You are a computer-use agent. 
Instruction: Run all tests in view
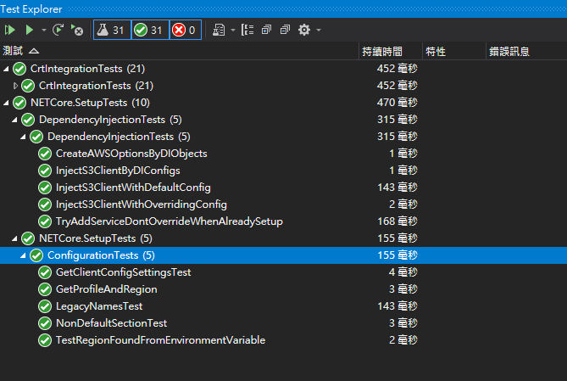tap(10, 30)
